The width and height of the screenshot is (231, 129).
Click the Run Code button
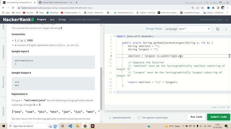click(196, 117)
